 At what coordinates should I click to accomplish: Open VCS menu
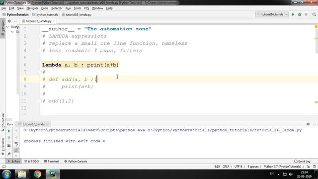(x=86, y=8)
